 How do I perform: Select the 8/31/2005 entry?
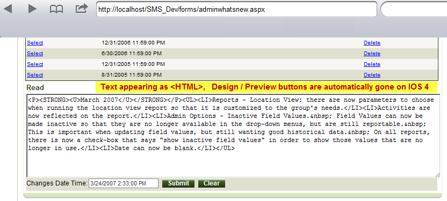pos(35,75)
